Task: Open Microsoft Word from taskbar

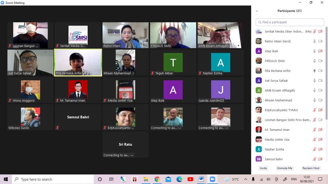Action: [201, 179]
